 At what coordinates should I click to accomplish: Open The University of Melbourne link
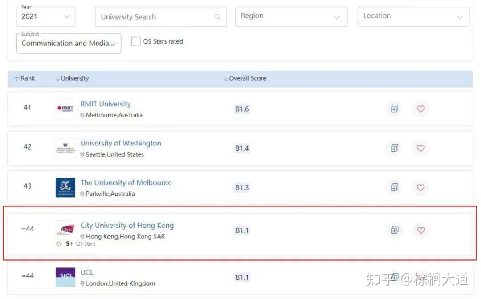pos(126,182)
